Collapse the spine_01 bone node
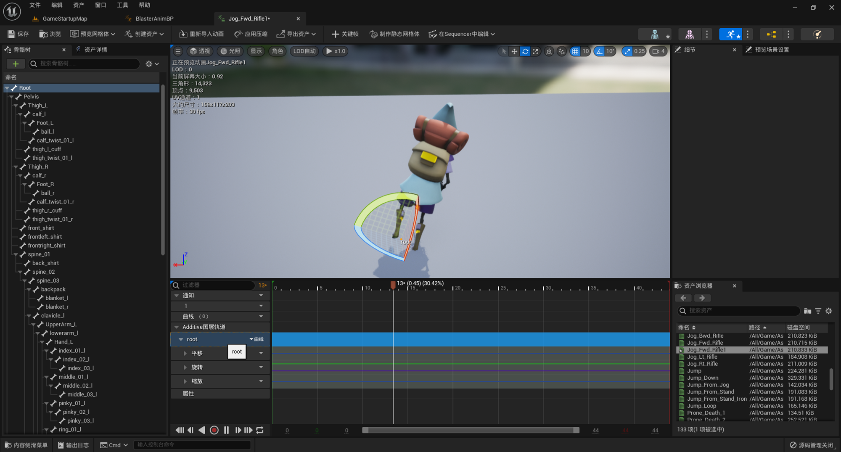Image resolution: width=841 pixels, height=452 pixels. 16,254
